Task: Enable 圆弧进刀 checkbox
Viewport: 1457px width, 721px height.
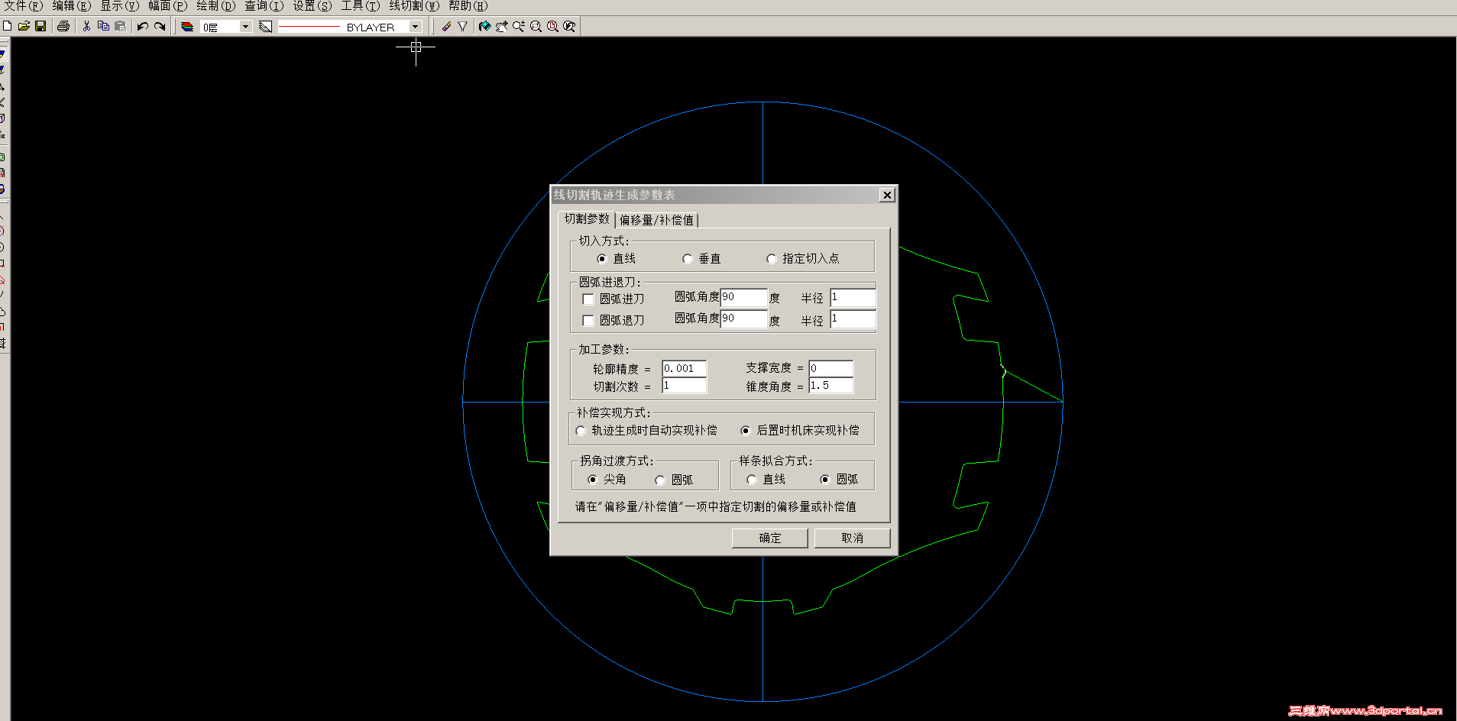Action: [x=588, y=299]
